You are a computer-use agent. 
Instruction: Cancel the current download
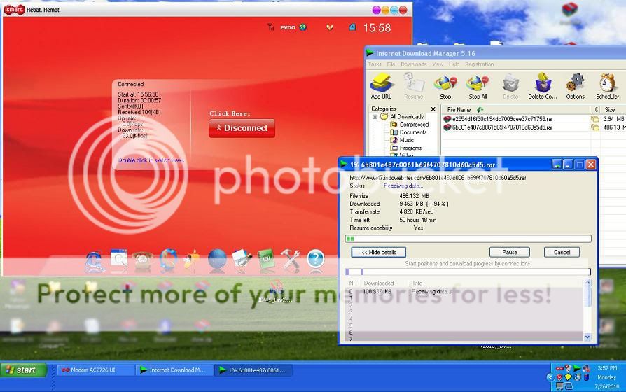click(562, 252)
